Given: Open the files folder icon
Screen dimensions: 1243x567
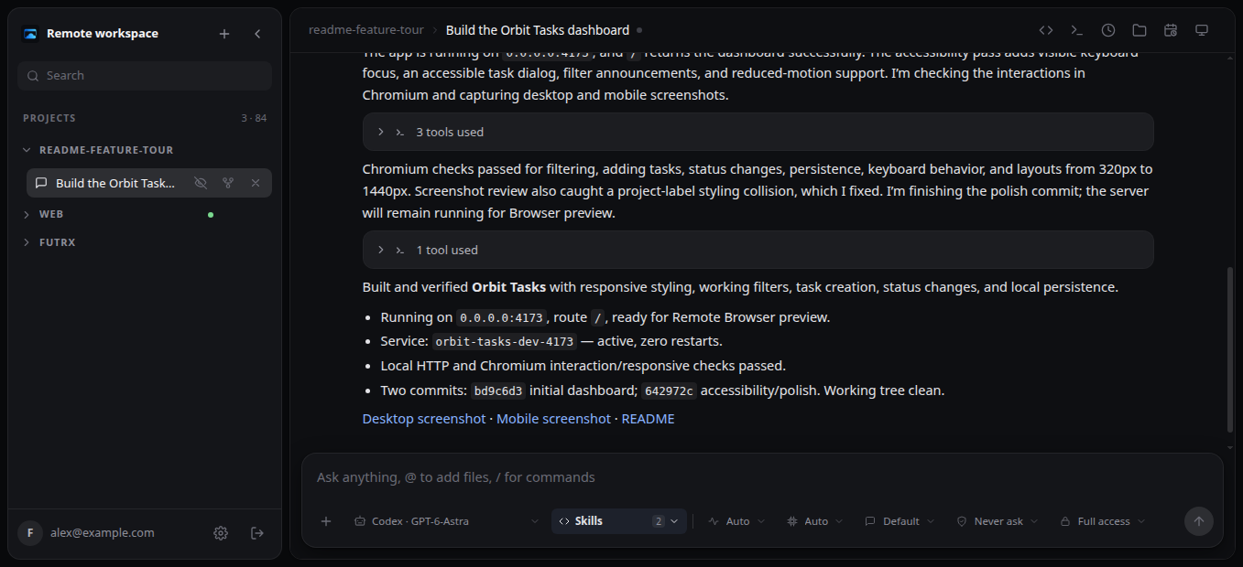Looking at the screenshot, I should (1139, 30).
